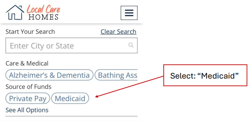Click the house logo icon
The image size is (250, 121).
point(15,12)
